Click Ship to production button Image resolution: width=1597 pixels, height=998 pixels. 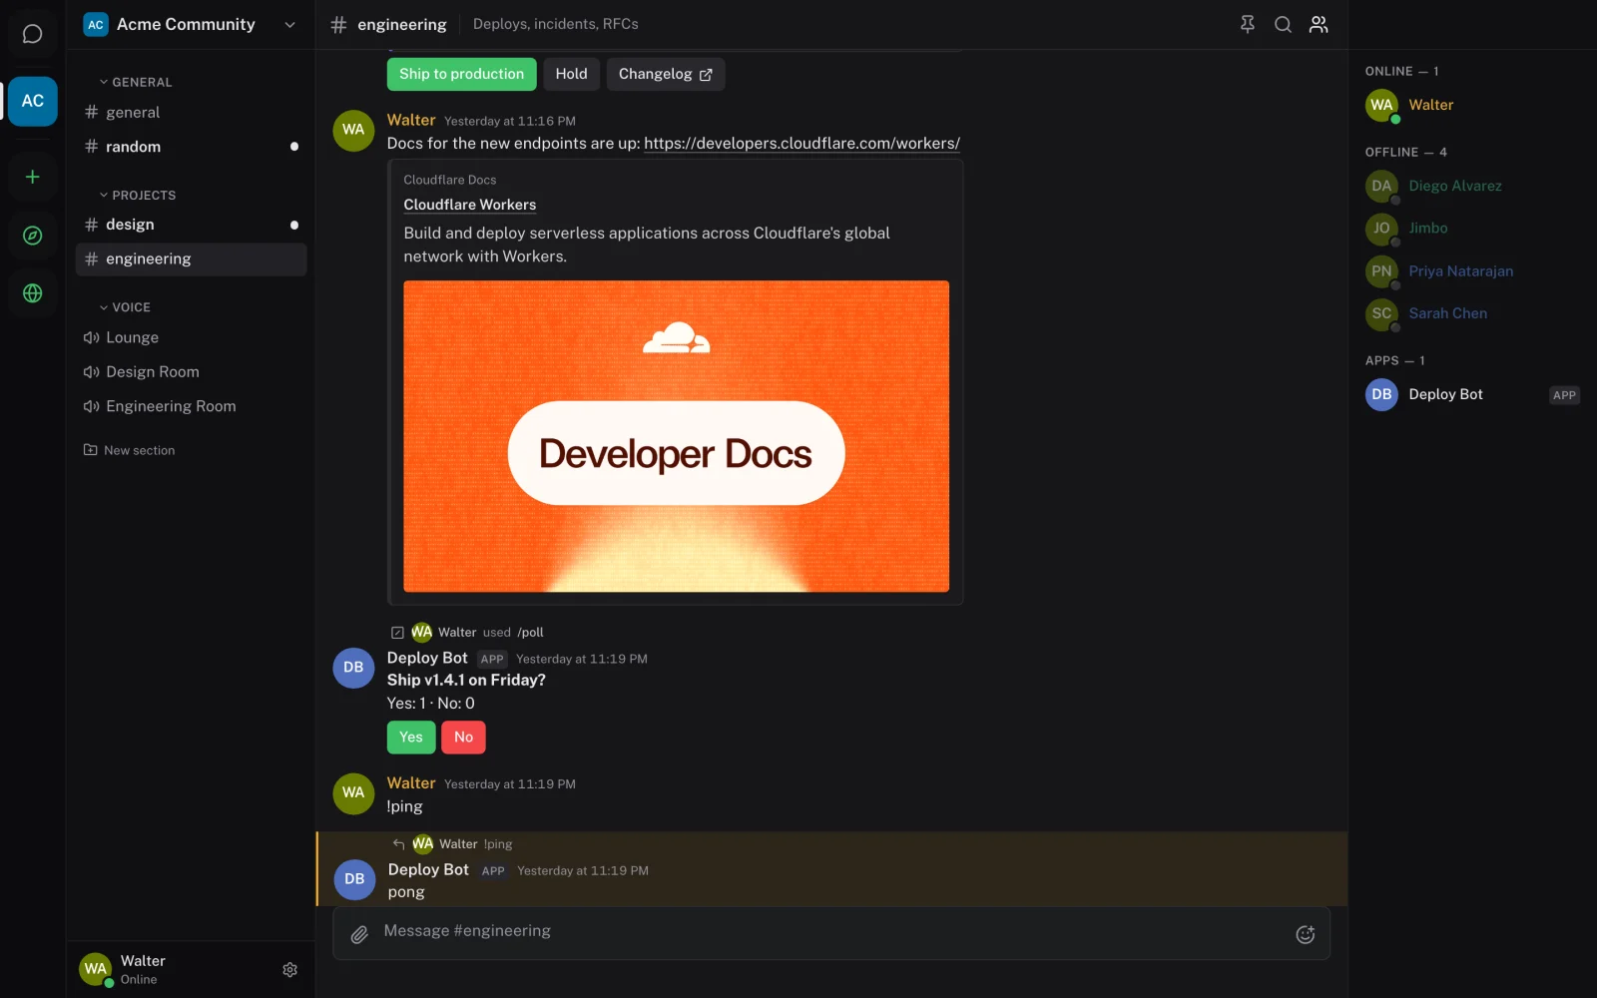tap(461, 74)
